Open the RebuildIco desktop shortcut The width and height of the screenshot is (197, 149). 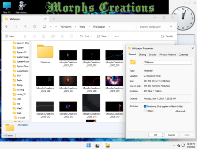(x=22, y=8)
